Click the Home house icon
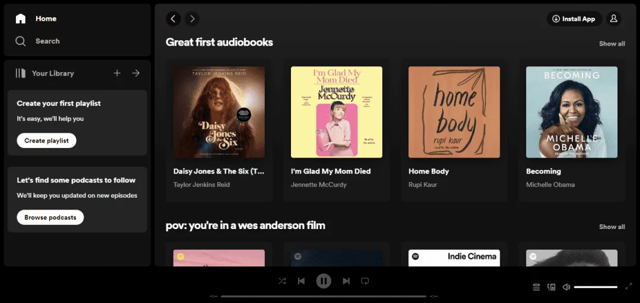 pyautogui.click(x=20, y=19)
